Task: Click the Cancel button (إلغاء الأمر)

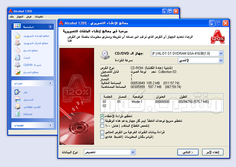Action: (x=213, y=152)
